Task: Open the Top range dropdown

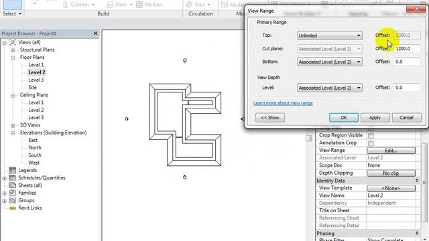Action: click(x=330, y=35)
